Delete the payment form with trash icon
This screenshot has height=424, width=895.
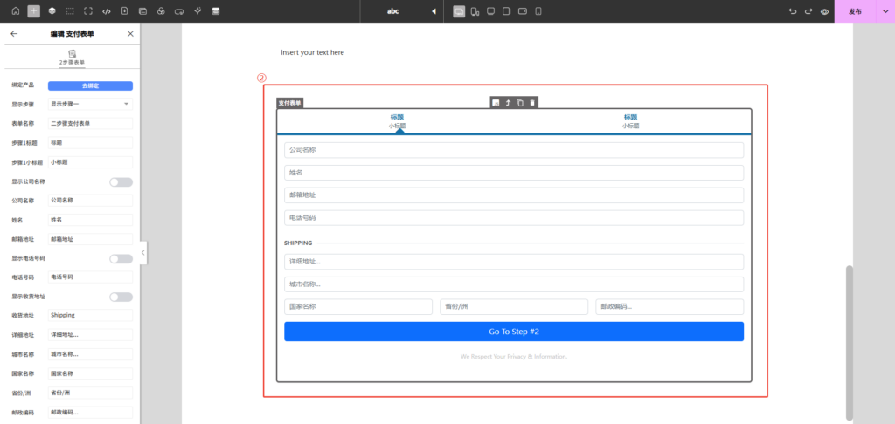coord(532,103)
